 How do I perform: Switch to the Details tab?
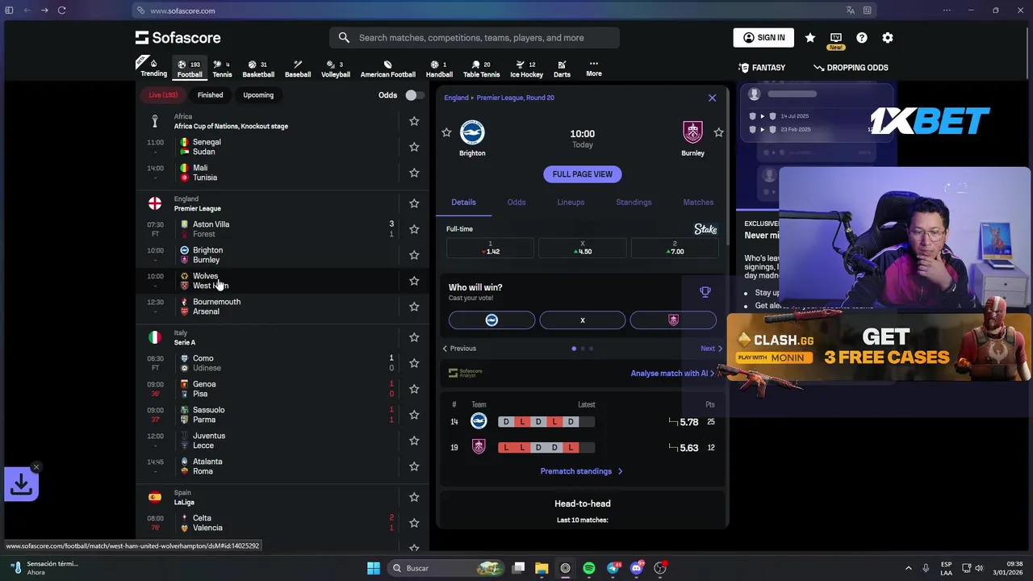463,203
